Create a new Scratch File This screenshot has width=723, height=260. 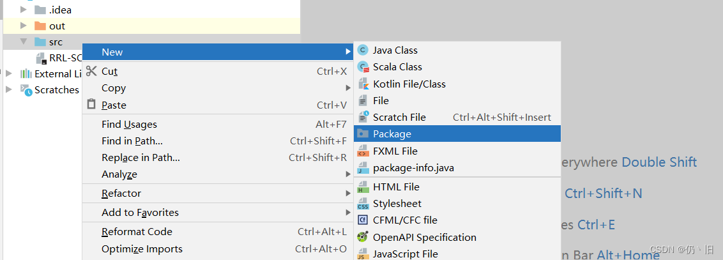457,117
